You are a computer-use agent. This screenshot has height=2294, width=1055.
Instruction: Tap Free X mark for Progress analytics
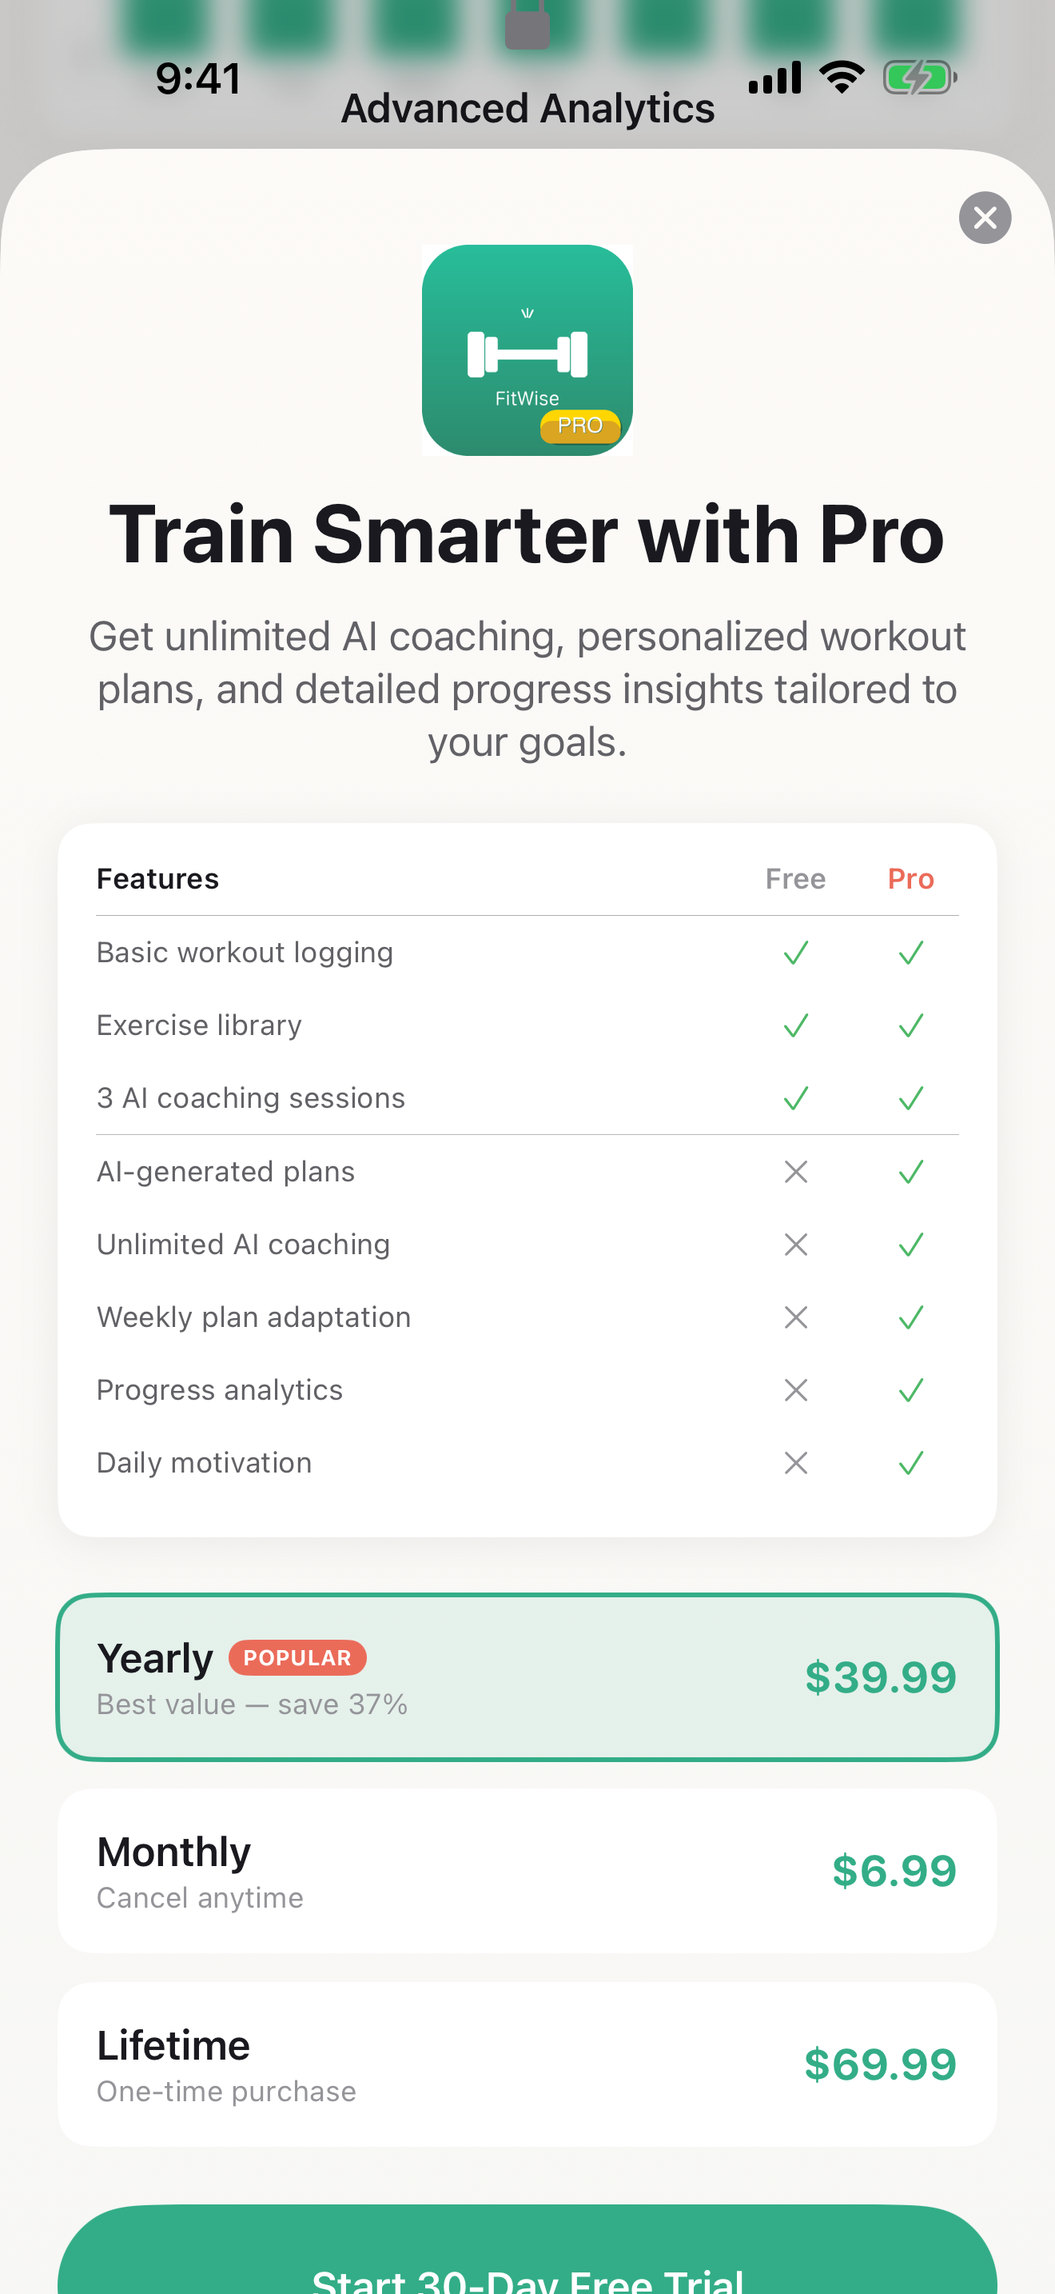(795, 1390)
